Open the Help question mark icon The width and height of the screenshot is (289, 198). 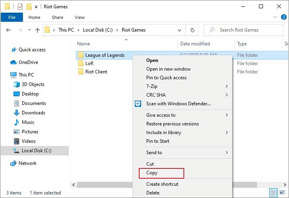283,17
